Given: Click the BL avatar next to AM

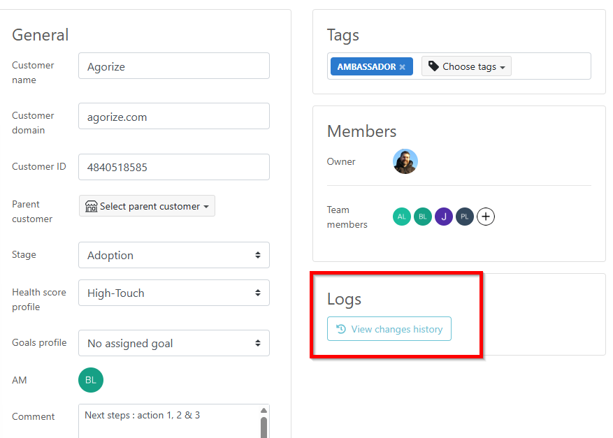Looking at the screenshot, I should pyautogui.click(x=91, y=380).
